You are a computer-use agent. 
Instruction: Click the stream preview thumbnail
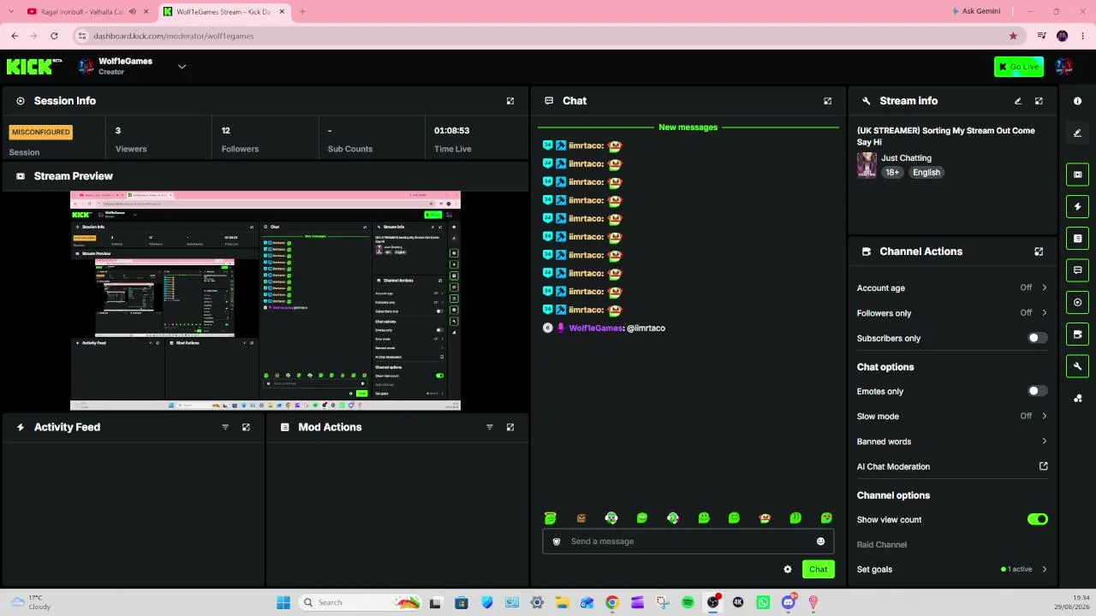point(265,301)
